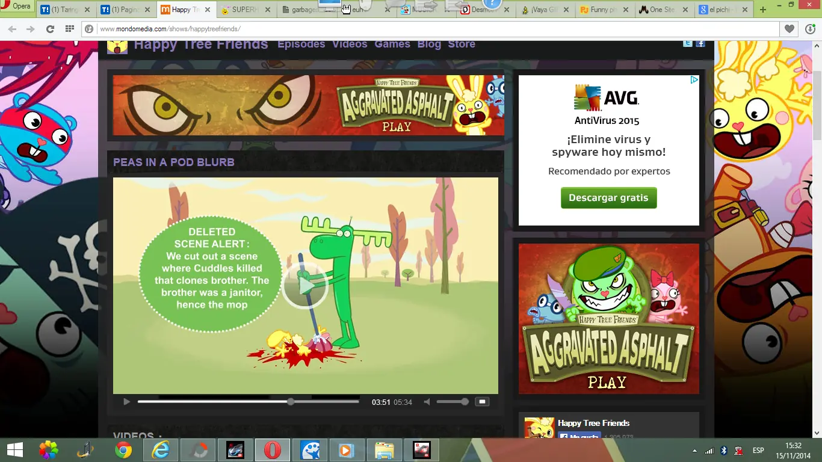Open the Episodes section
Image resolution: width=822 pixels, height=462 pixels.
[301, 44]
